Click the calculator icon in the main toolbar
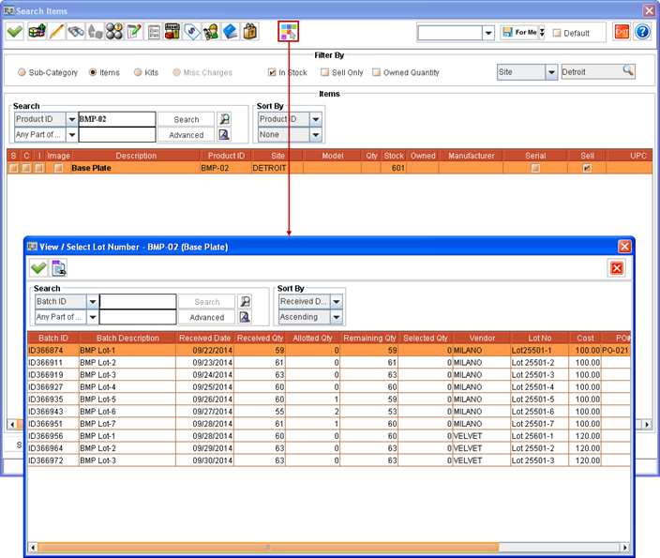The image size is (660, 558). 172,32
